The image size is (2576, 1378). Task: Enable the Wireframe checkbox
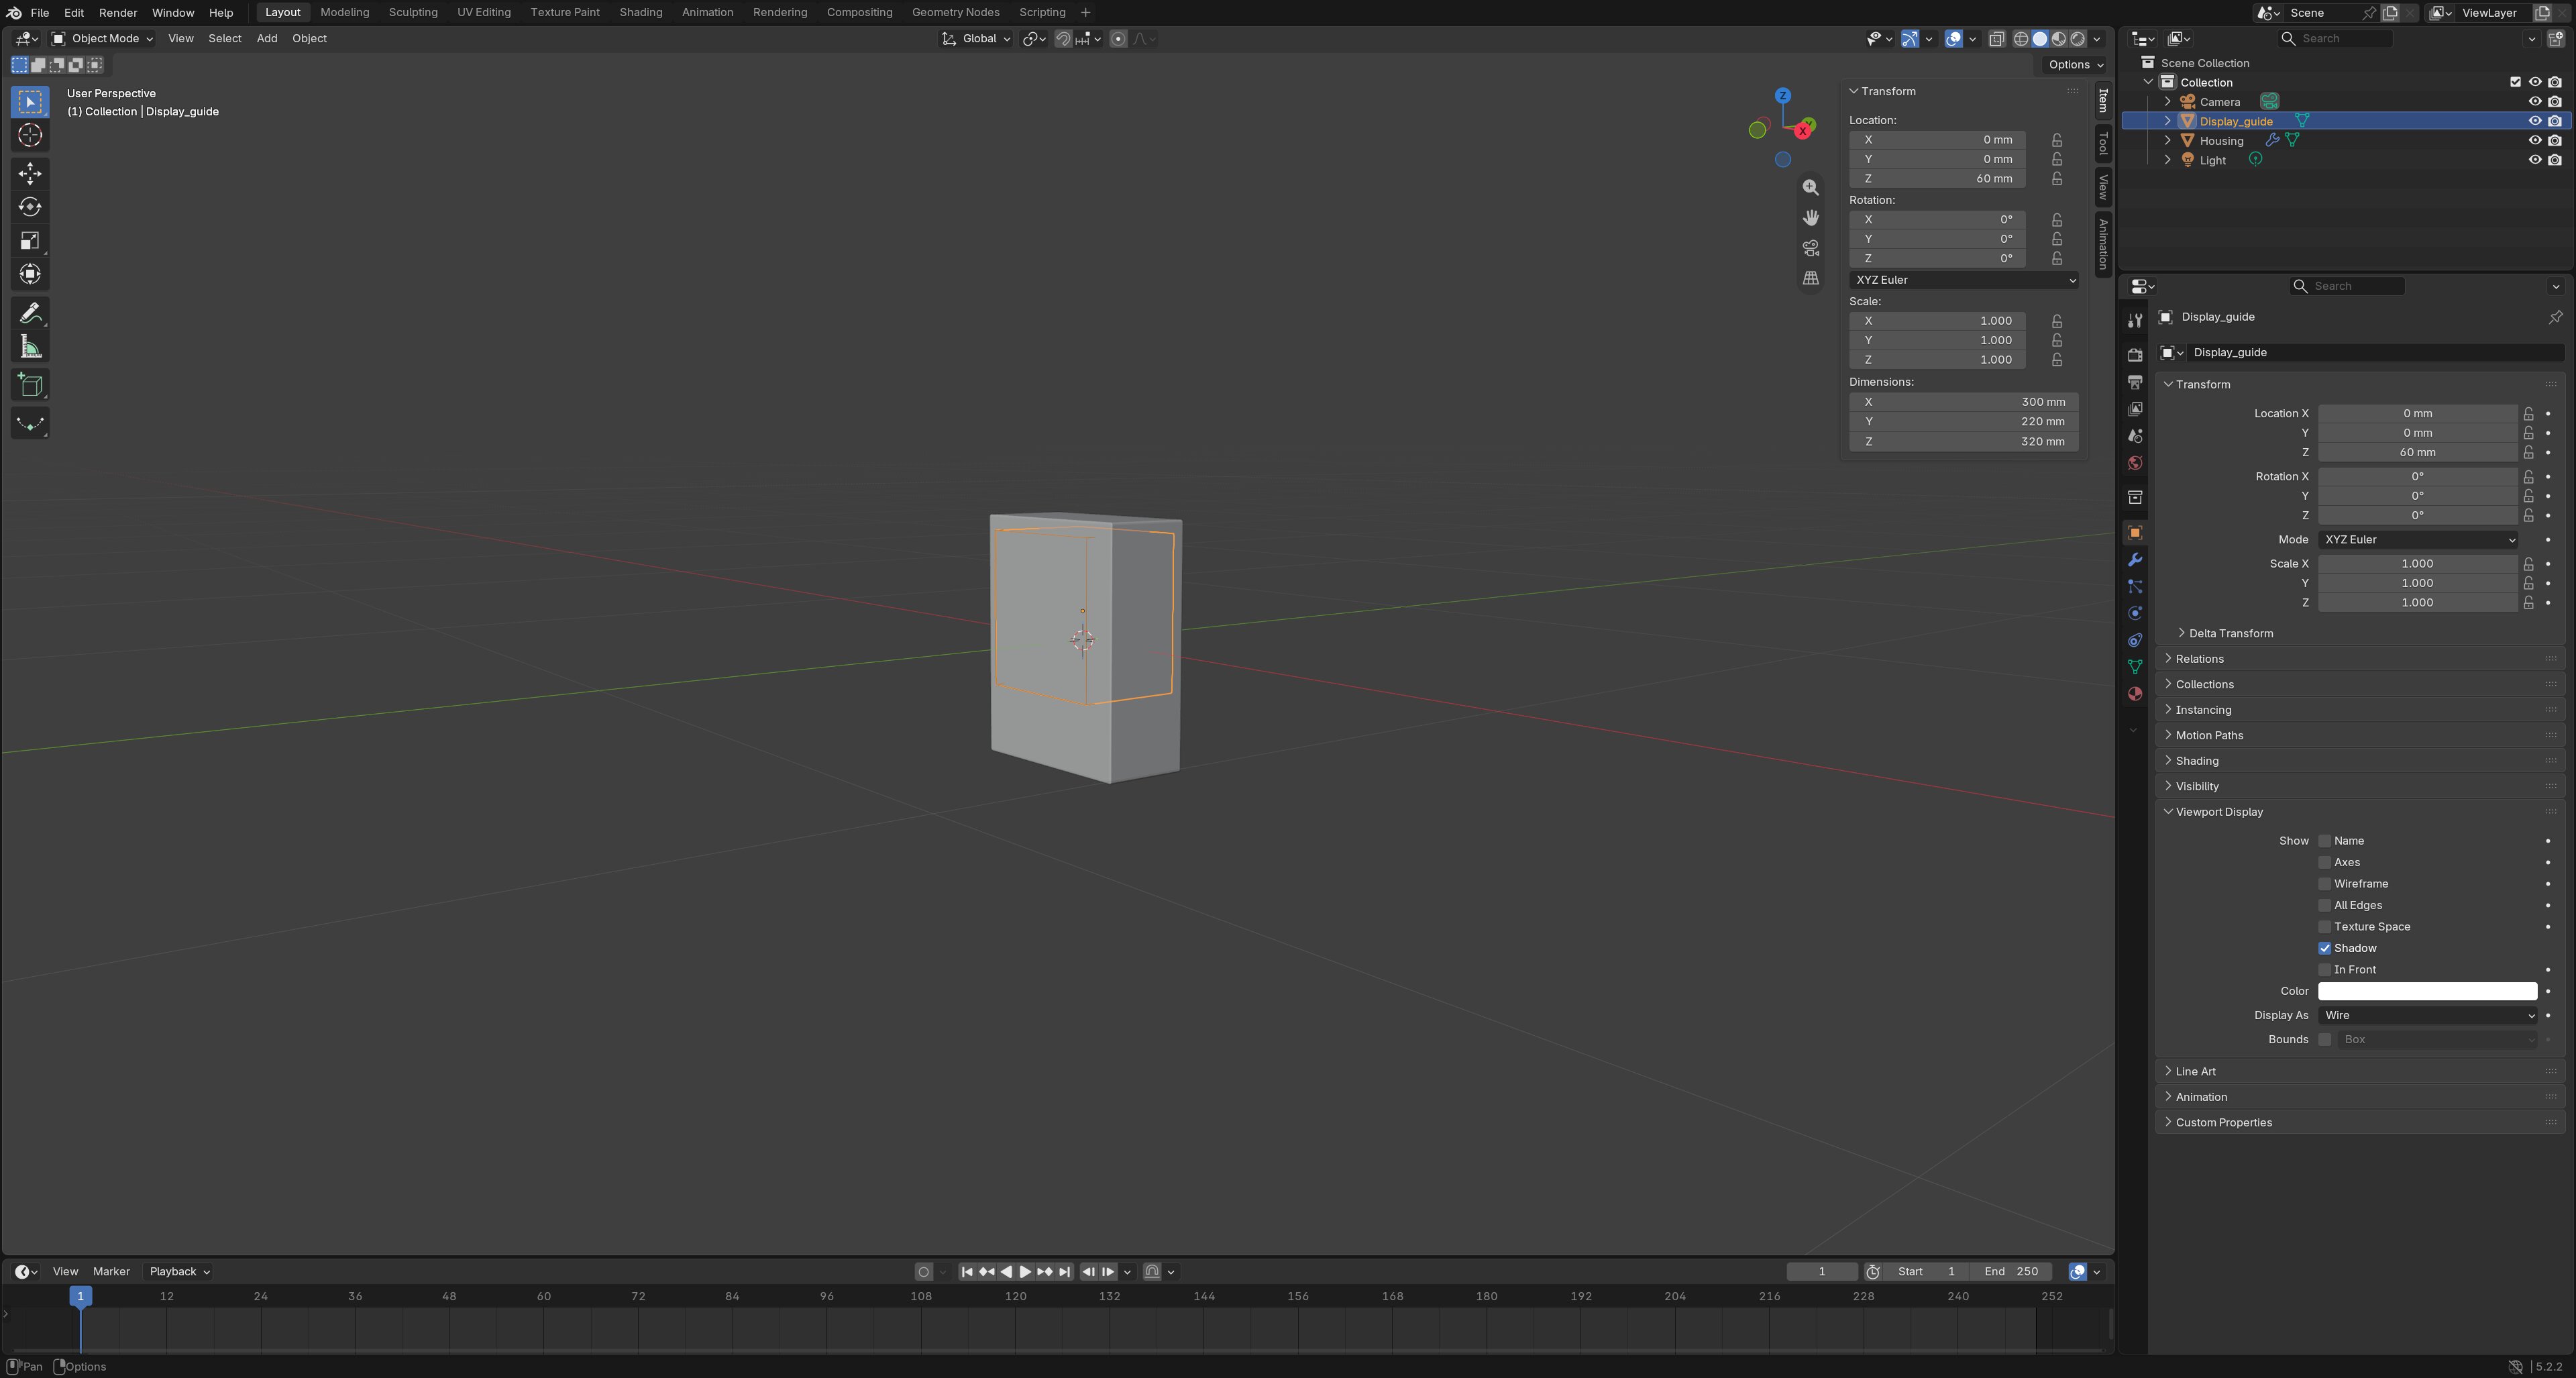(x=2325, y=884)
